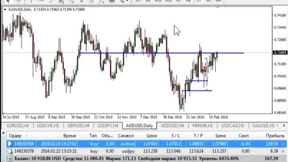
Task: Click the balance row icon beside Баланс
Action: (x=10, y=159)
